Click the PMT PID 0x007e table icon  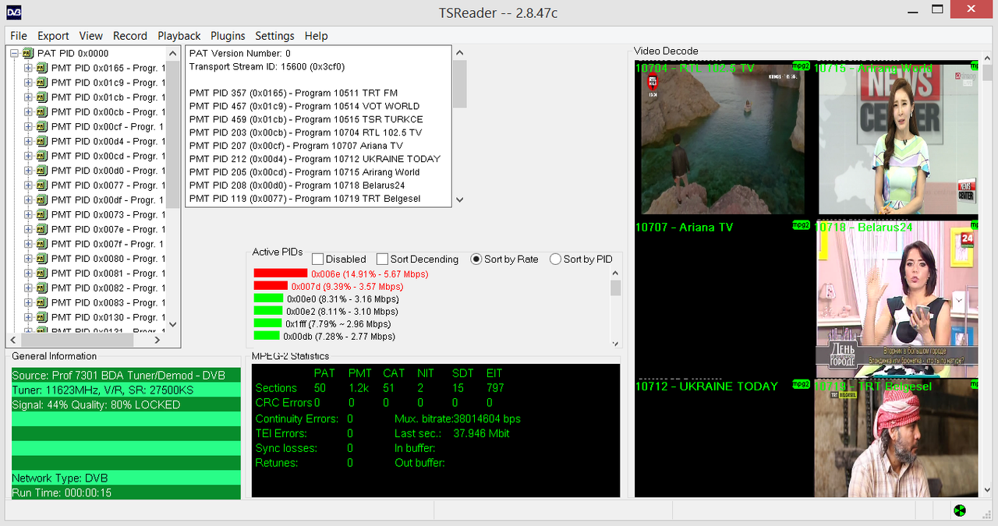click(42, 230)
